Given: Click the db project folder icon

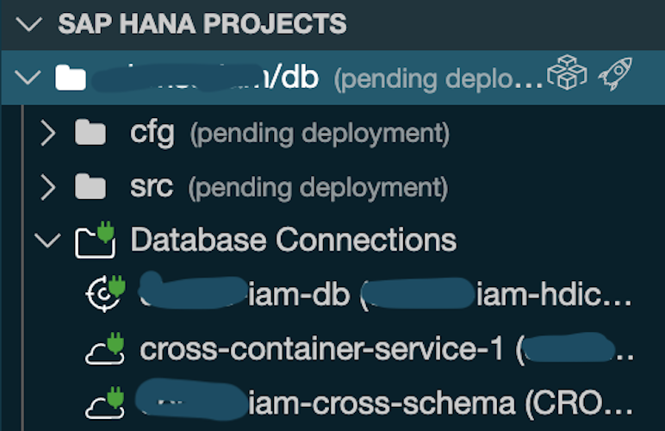Looking at the screenshot, I should point(71,78).
